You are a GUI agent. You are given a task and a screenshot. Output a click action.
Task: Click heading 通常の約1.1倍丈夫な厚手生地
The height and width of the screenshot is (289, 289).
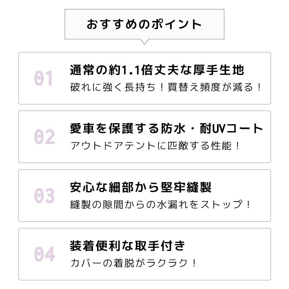tap(157, 70)
